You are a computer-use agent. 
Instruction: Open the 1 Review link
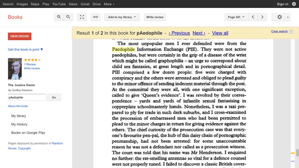pyautogui.click(x=30, y=64)
